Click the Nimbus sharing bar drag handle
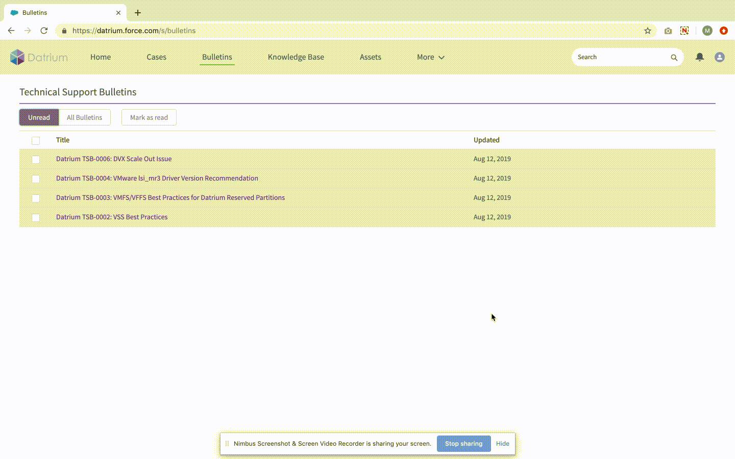This screenshot has width=735, height=459. pos(227,444)
